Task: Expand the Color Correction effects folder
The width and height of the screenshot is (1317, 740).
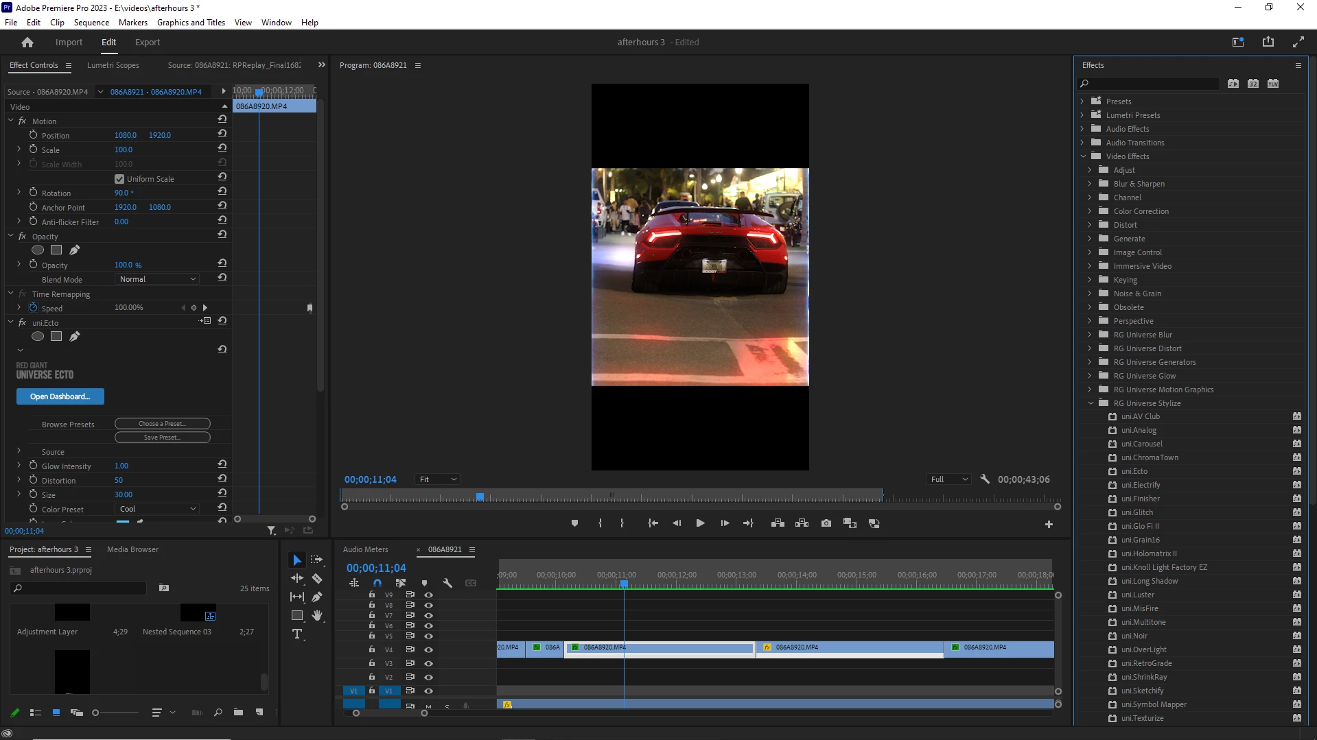Action: pyautogui.click(x=1089, y=211)
